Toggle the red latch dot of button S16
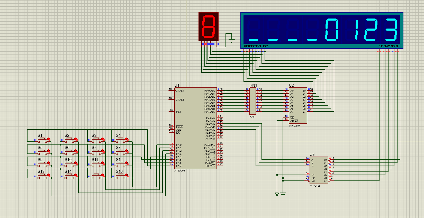The width and height of the screenshot is (424, 218). point(127,175)
